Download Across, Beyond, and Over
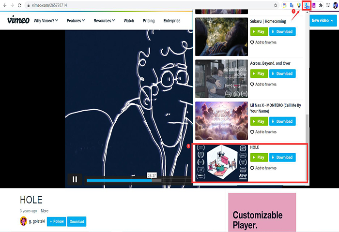 tap(282, 73)
